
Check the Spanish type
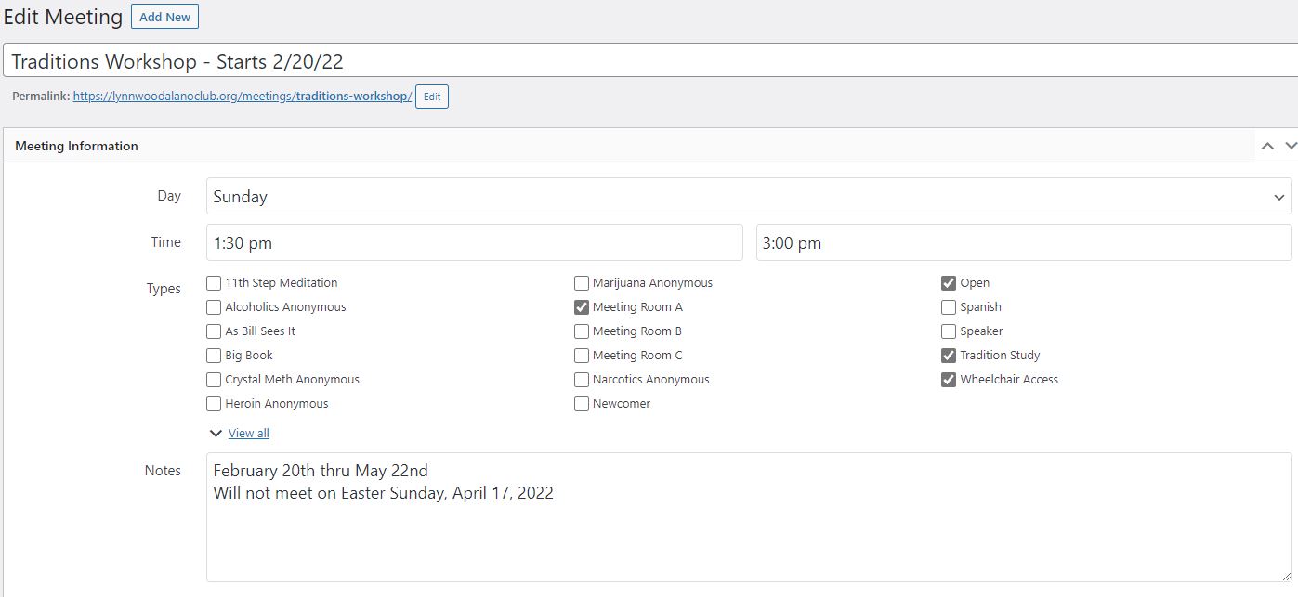coord(949,307)
